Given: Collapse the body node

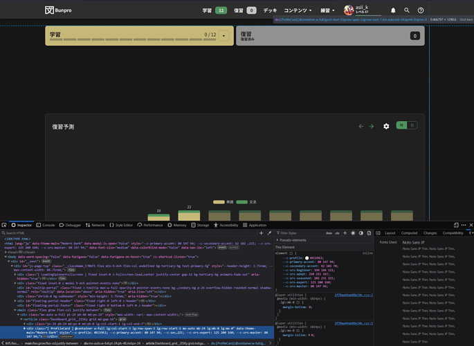Looking at the screenshot, I should coord(6,257).
